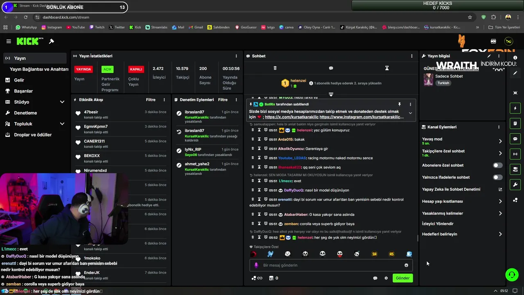Click the Turkish language tag

(443, 83)
